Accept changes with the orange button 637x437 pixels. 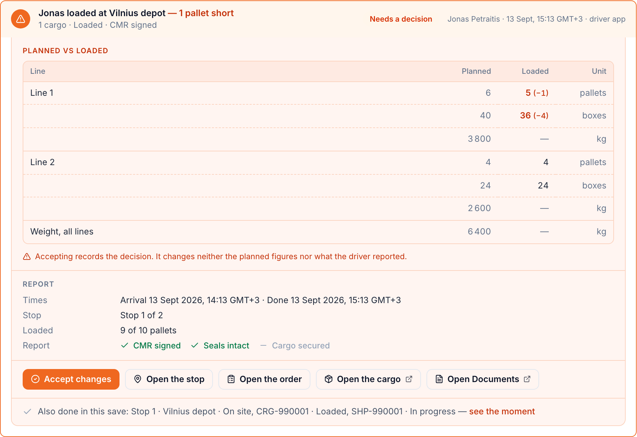click(71, 379)
